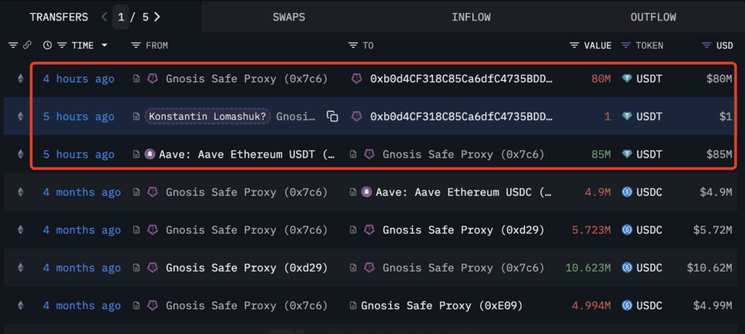Open the 0xb0d4CF318C85... address on the 80M row
Screen dimensions: 745x334
point(460,78)
